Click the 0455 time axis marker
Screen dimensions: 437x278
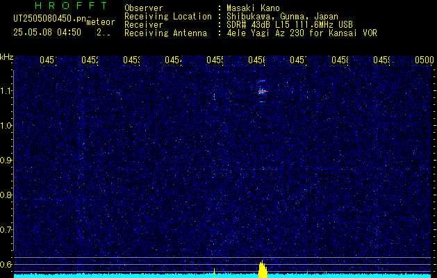point(215,60)
